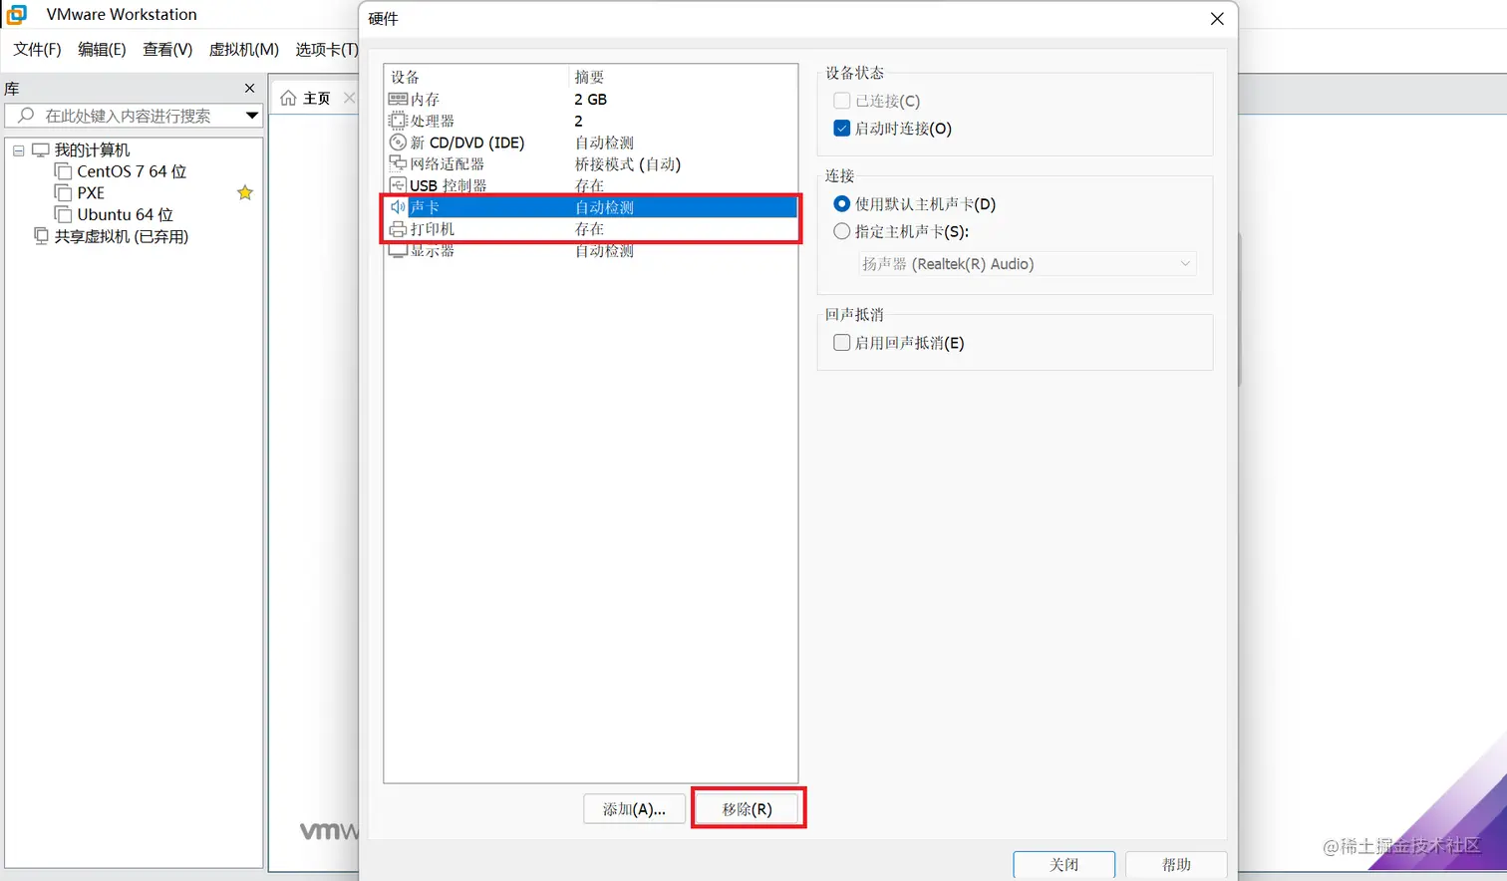This screenshot has width=1507, height=881.
Task: Click the PXE virtual machine icon
Action: (63, 192)
